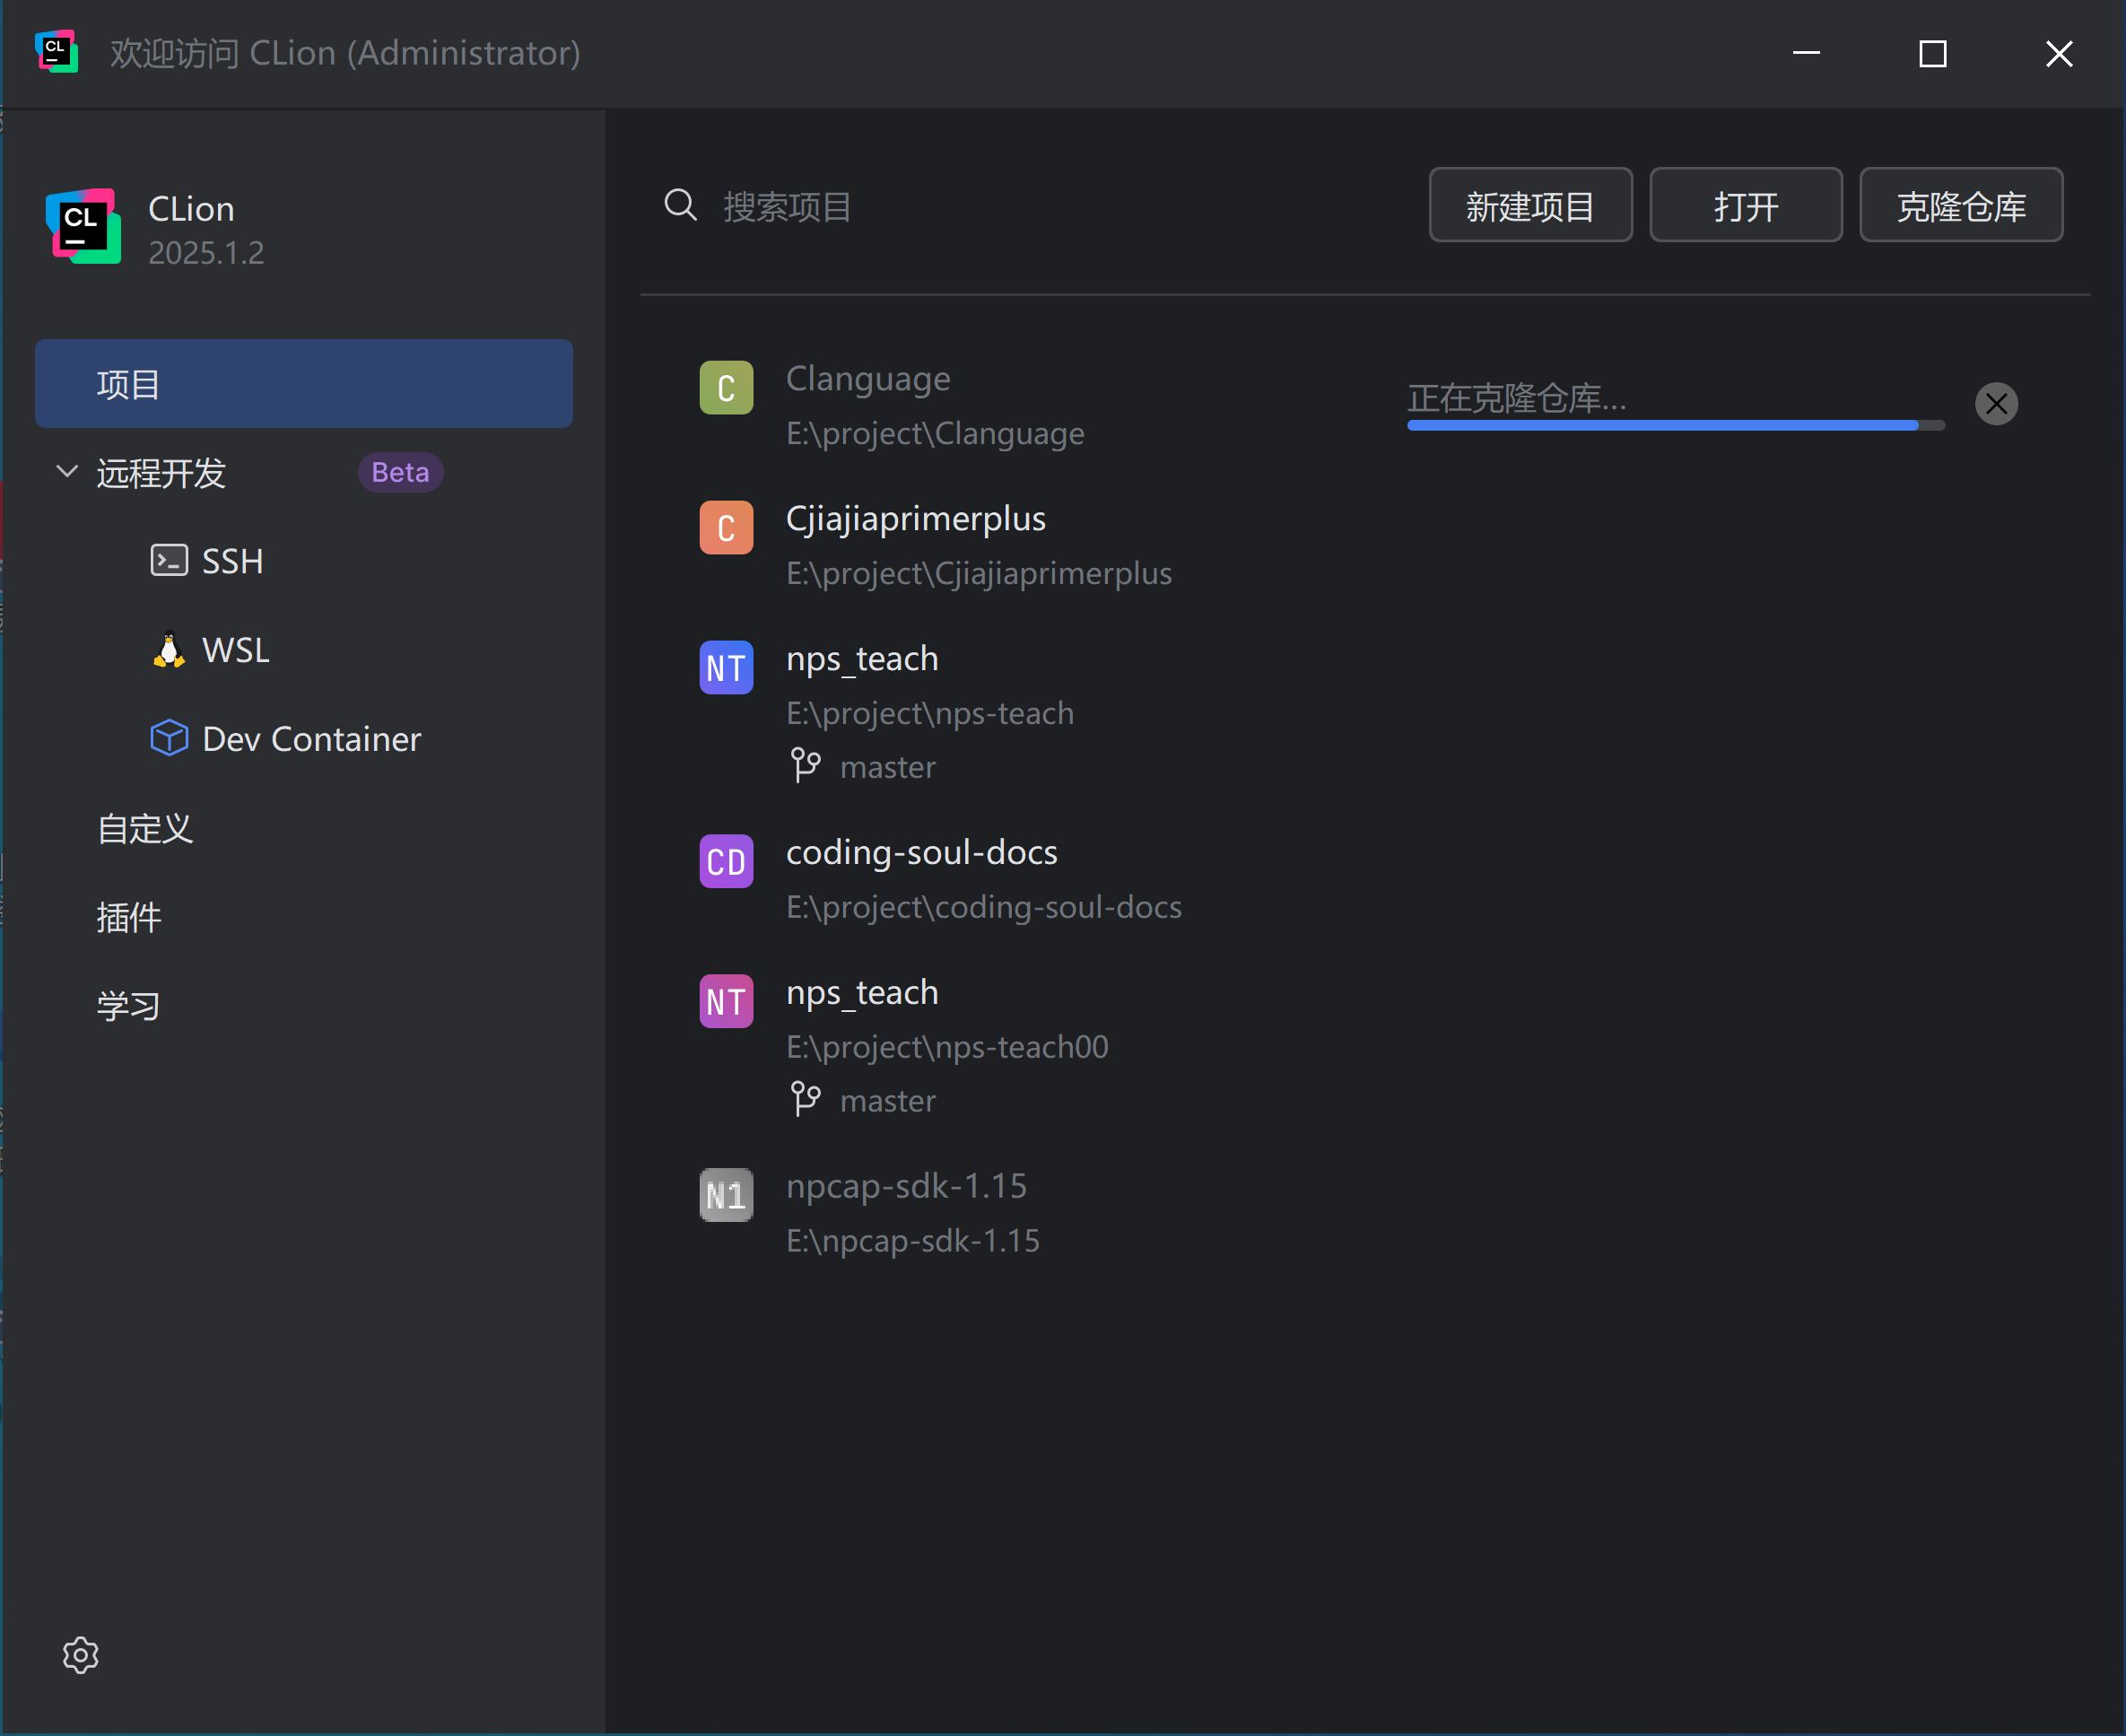2126x1736 pixels.
Task: Click the master branch label under nps_teach
Action: tap(887, 766)
